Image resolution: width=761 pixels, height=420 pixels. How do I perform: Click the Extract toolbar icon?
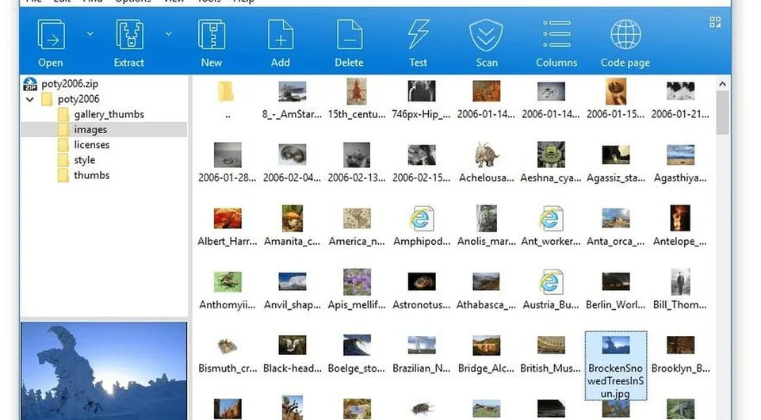[129, 35]
